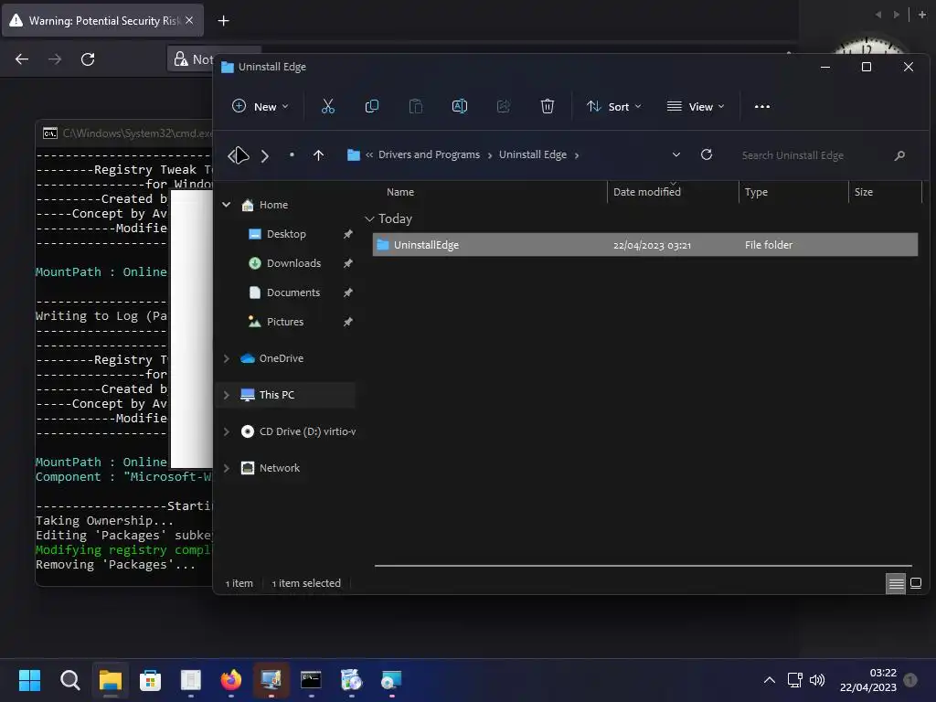Go up one folder level
936x702 pixels.
point(318,155)
